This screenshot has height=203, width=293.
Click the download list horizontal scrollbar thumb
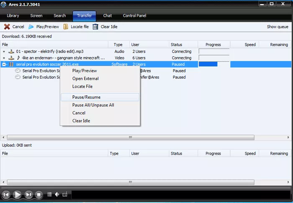coord(131,137)
